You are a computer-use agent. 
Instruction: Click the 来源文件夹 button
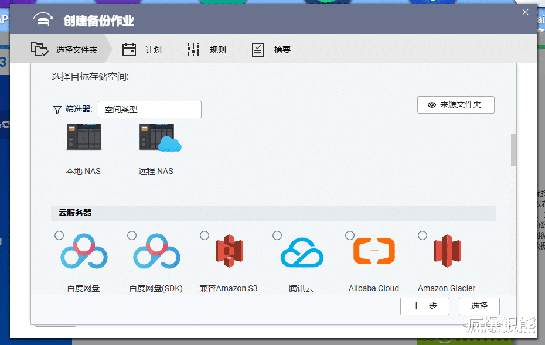(456, 105)
